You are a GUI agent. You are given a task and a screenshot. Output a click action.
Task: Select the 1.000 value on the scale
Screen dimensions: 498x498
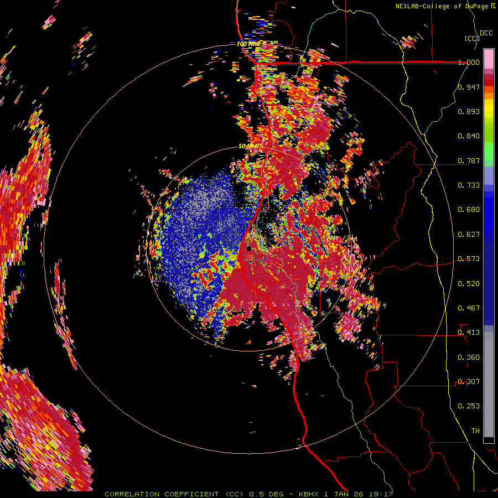(x=469, y=62)
